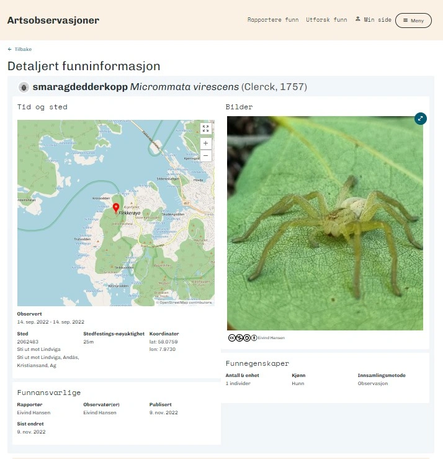Open Utforsk funn in the top navigation
This screenshot has height=459, width=443.
326,20
